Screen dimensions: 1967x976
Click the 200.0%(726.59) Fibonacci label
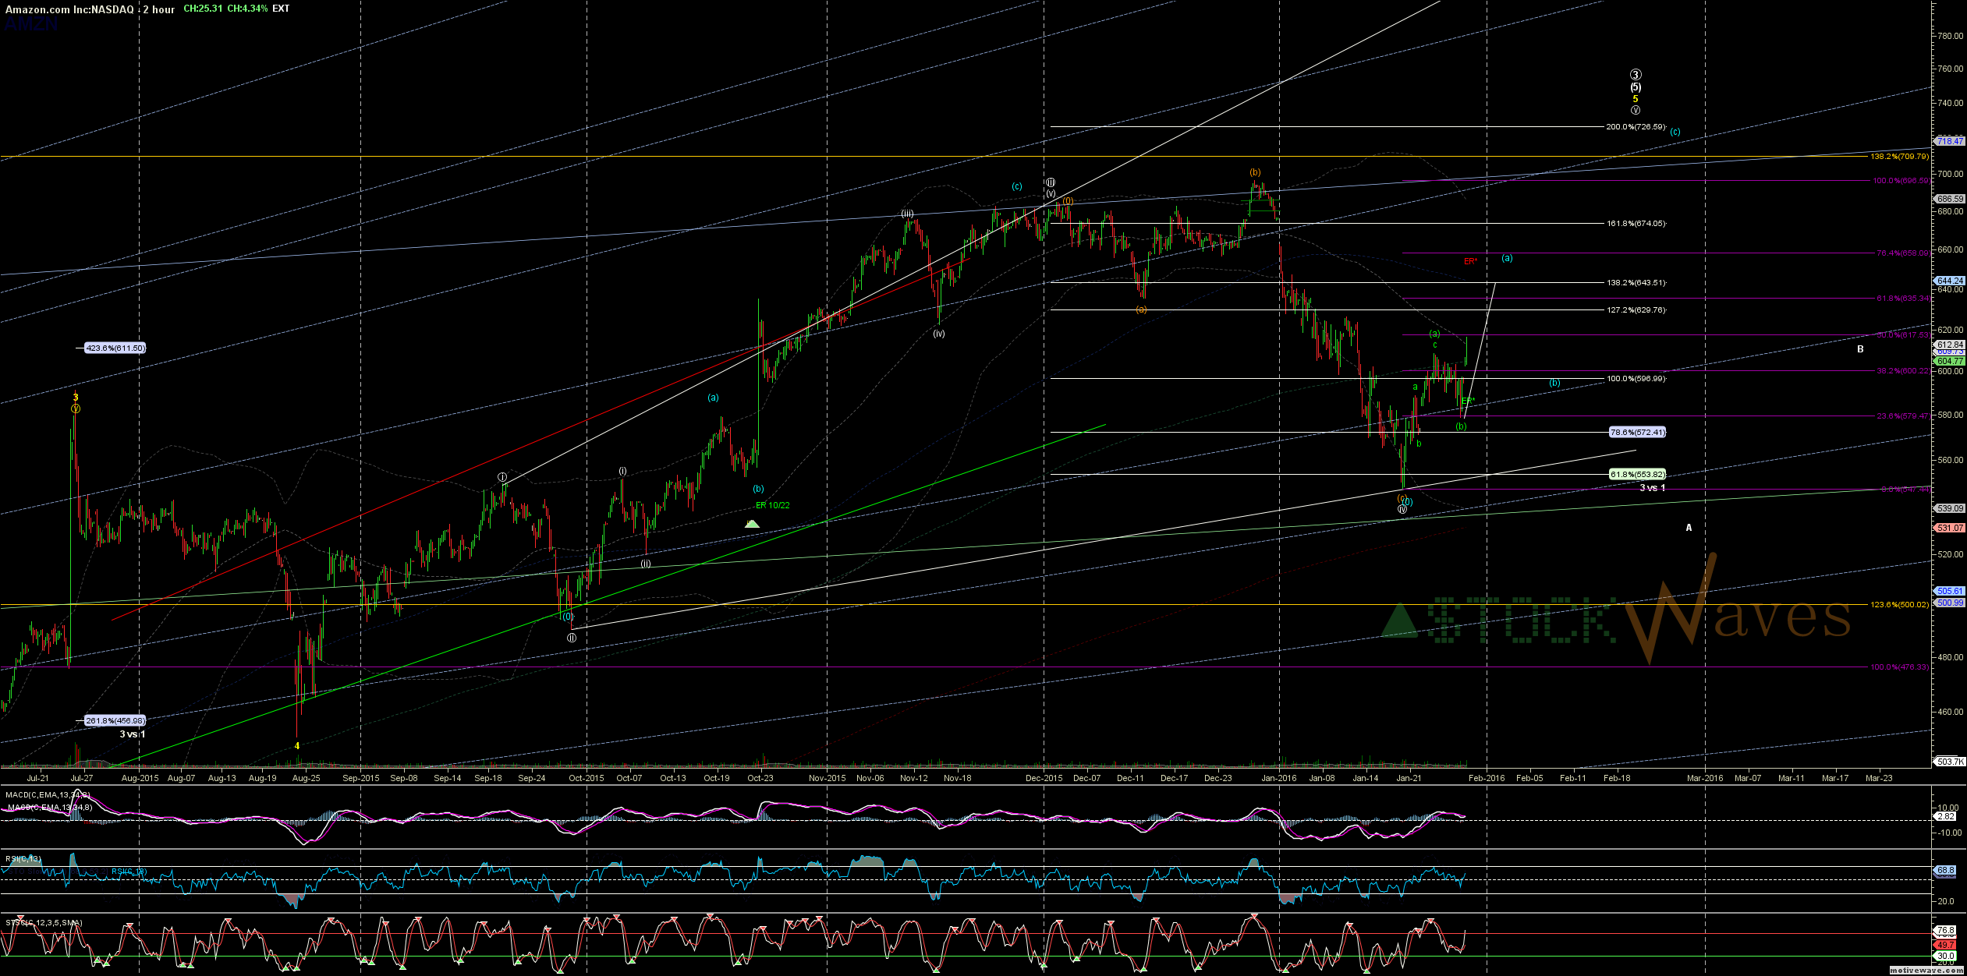(x=1635, y=126)
